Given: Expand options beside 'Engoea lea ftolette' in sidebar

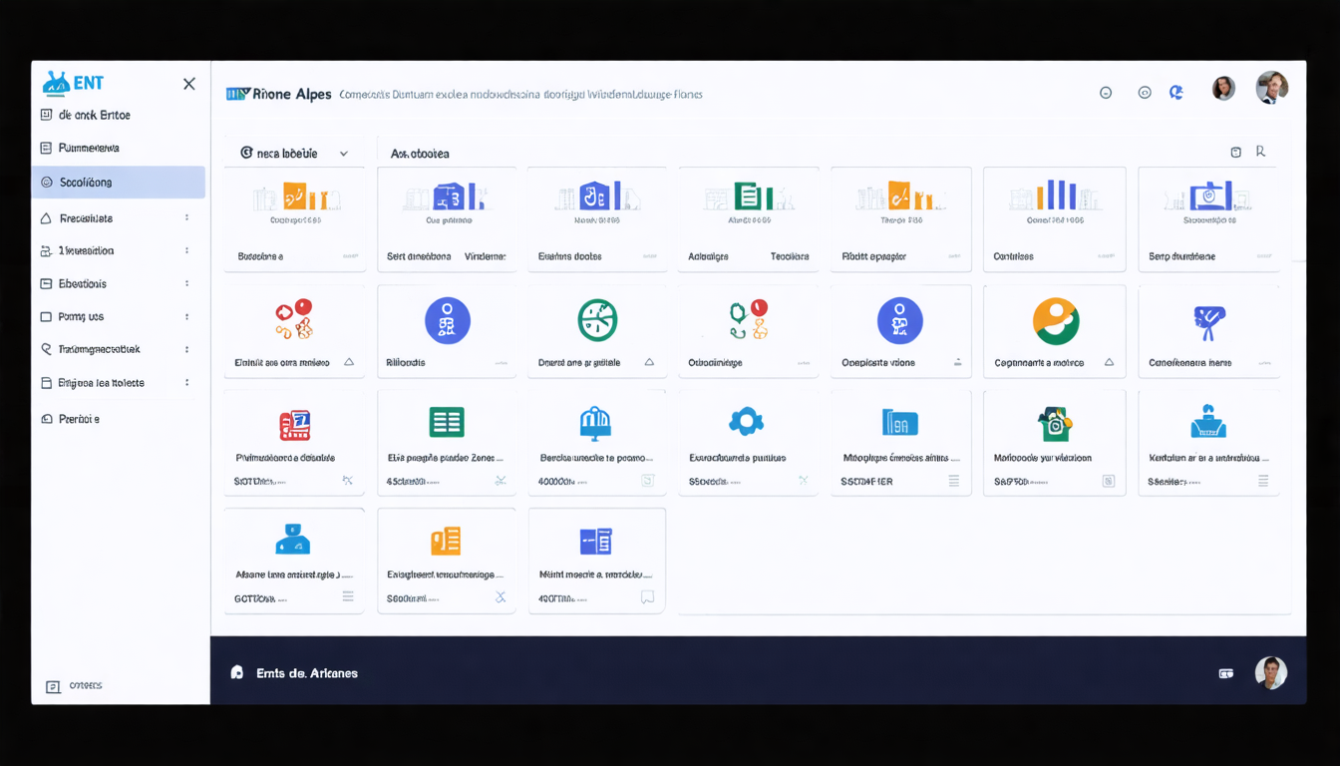Looking at the screenshot, I should 186,382.
